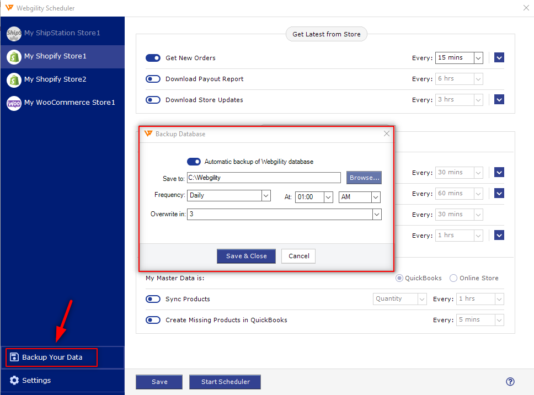Screen dimensions: 534x395
Task: Click Get Latest from Store header
Action: click(x=326, y=34)
